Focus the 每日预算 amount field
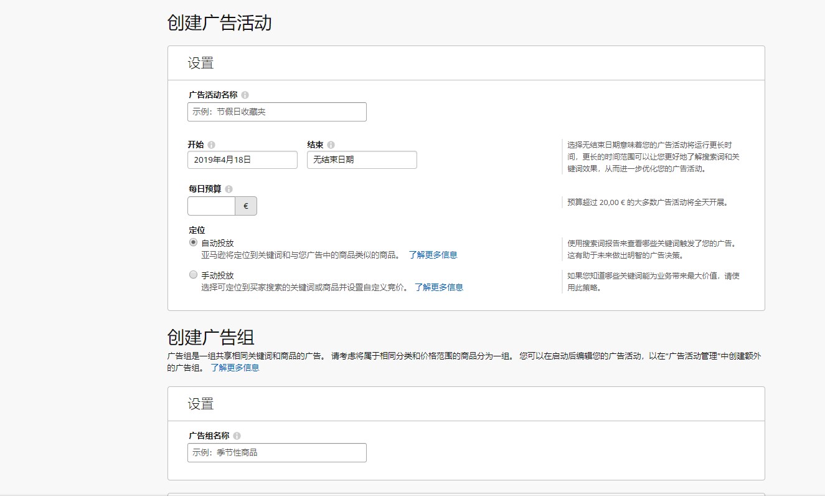The image size is (825, 496). pos(211,206)
